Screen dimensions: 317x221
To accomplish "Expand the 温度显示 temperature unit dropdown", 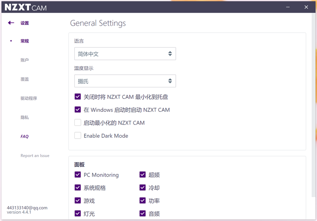I will pos(125,81).
